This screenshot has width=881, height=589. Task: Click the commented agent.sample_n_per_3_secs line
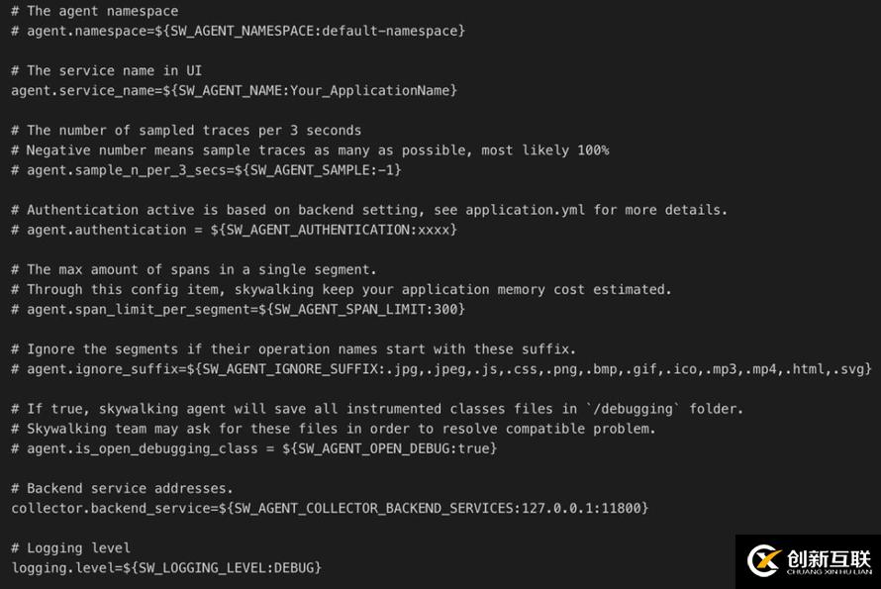pos(206,170)
